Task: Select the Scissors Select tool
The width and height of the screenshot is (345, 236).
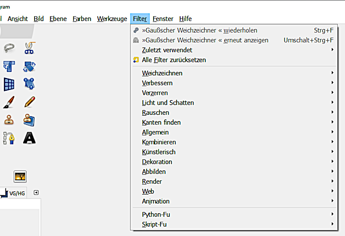Action: [x=29, y=48]
